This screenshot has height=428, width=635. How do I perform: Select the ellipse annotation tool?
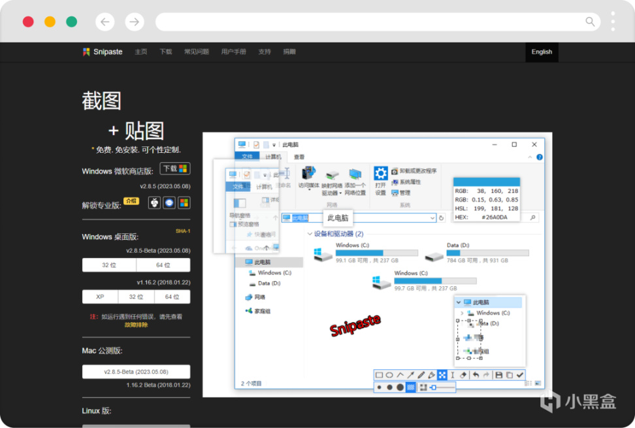389,375
